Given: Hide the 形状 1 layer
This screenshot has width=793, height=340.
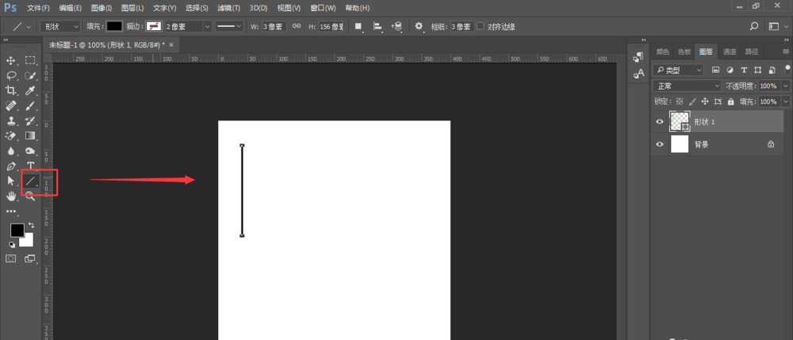Looking at the screenshot, I should point(660,122).
